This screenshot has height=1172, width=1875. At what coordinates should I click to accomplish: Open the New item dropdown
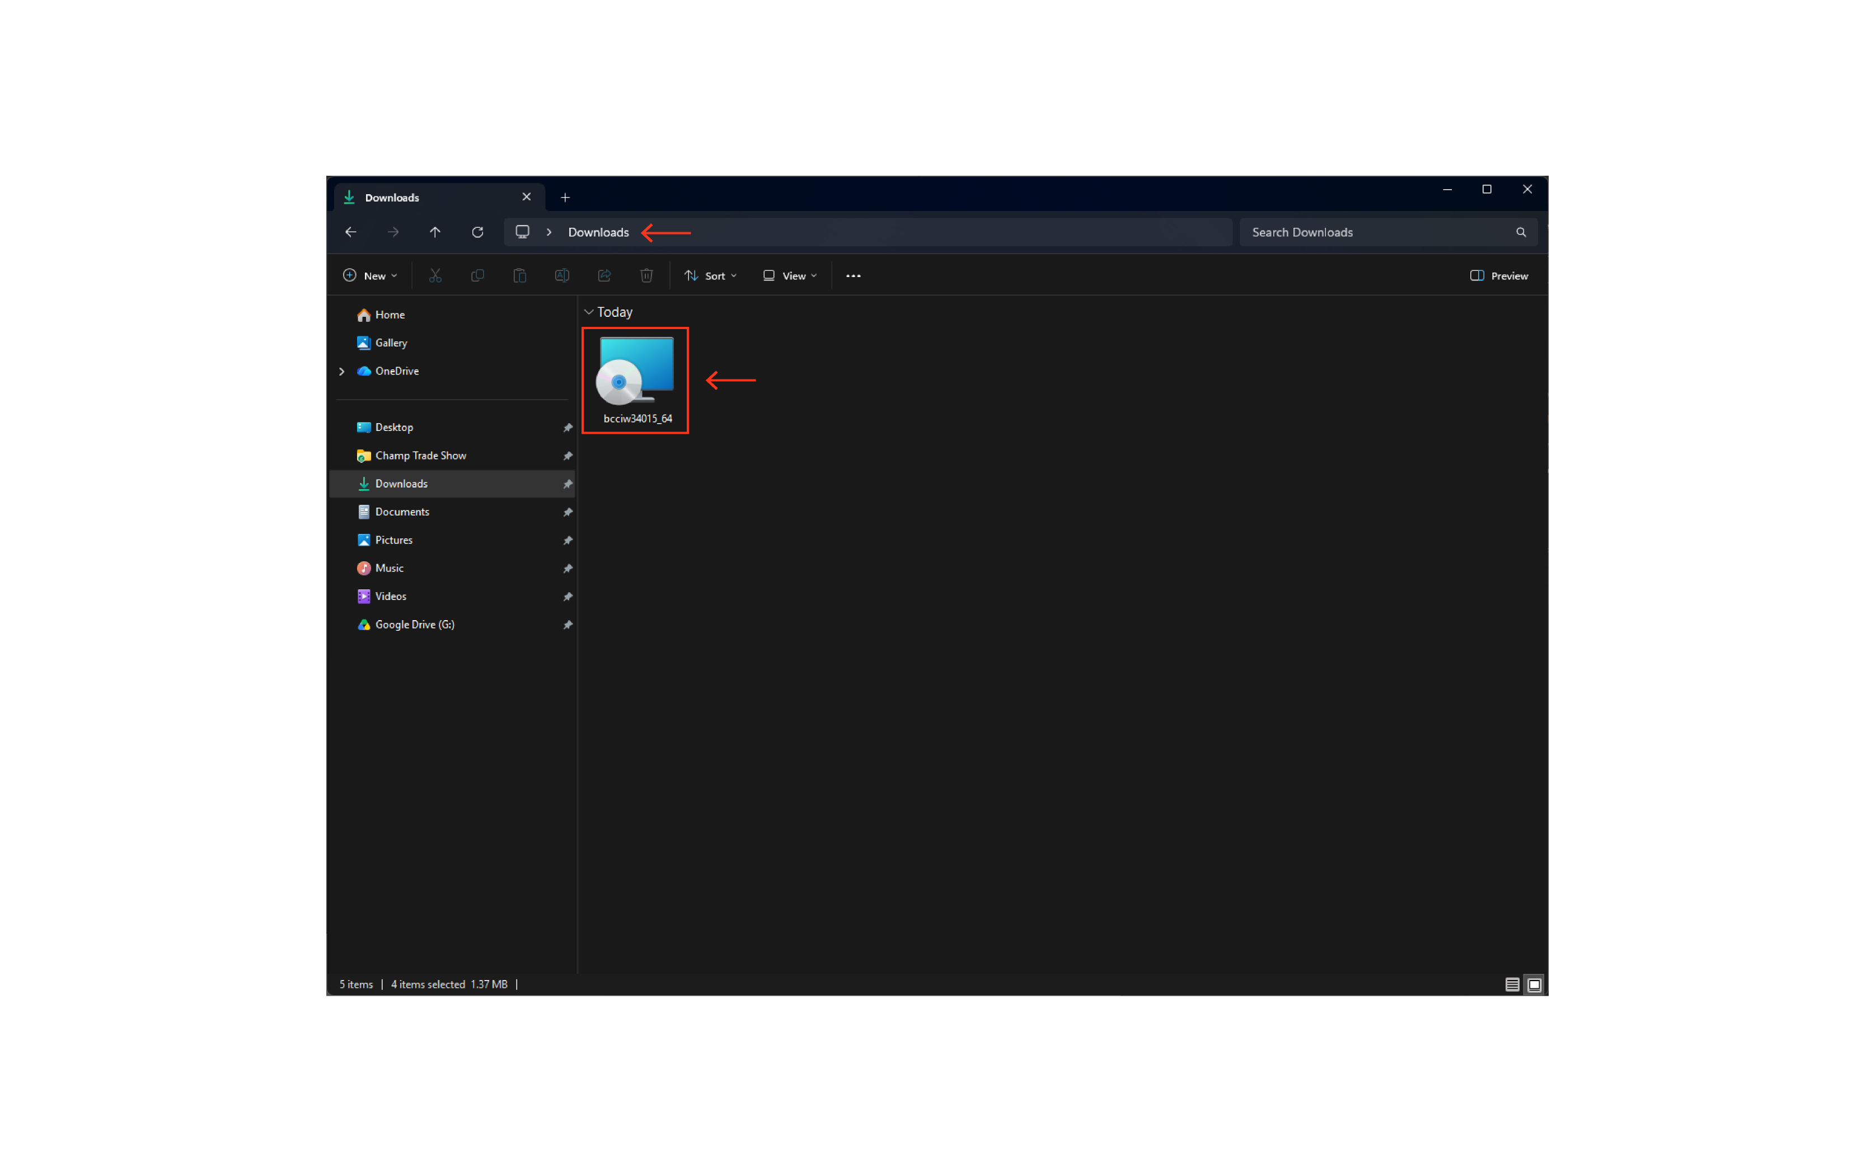pos(371,275)
